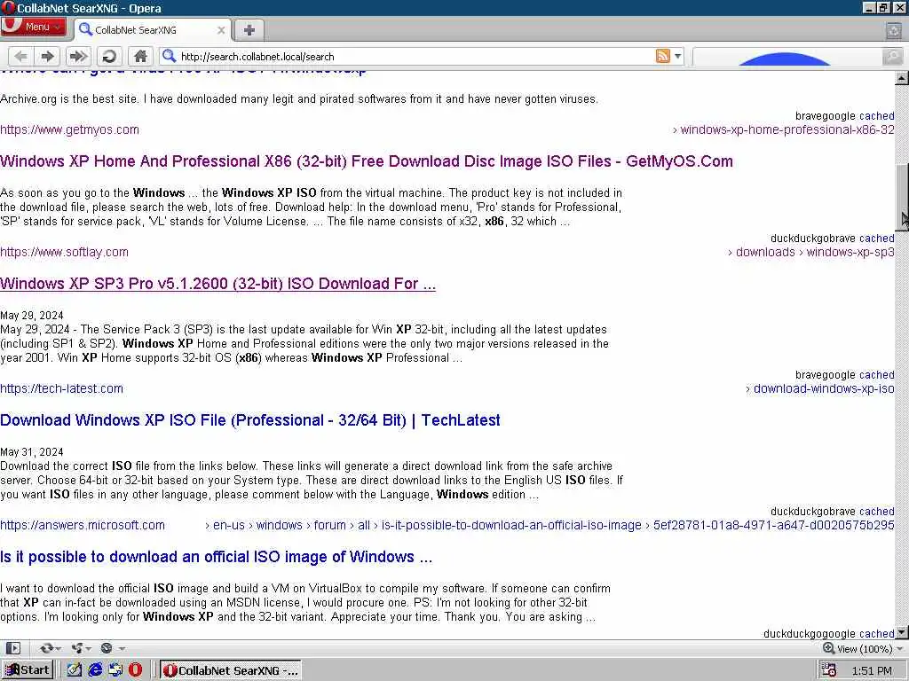Click the https://www.softlay.com URL

pos(64,253)
